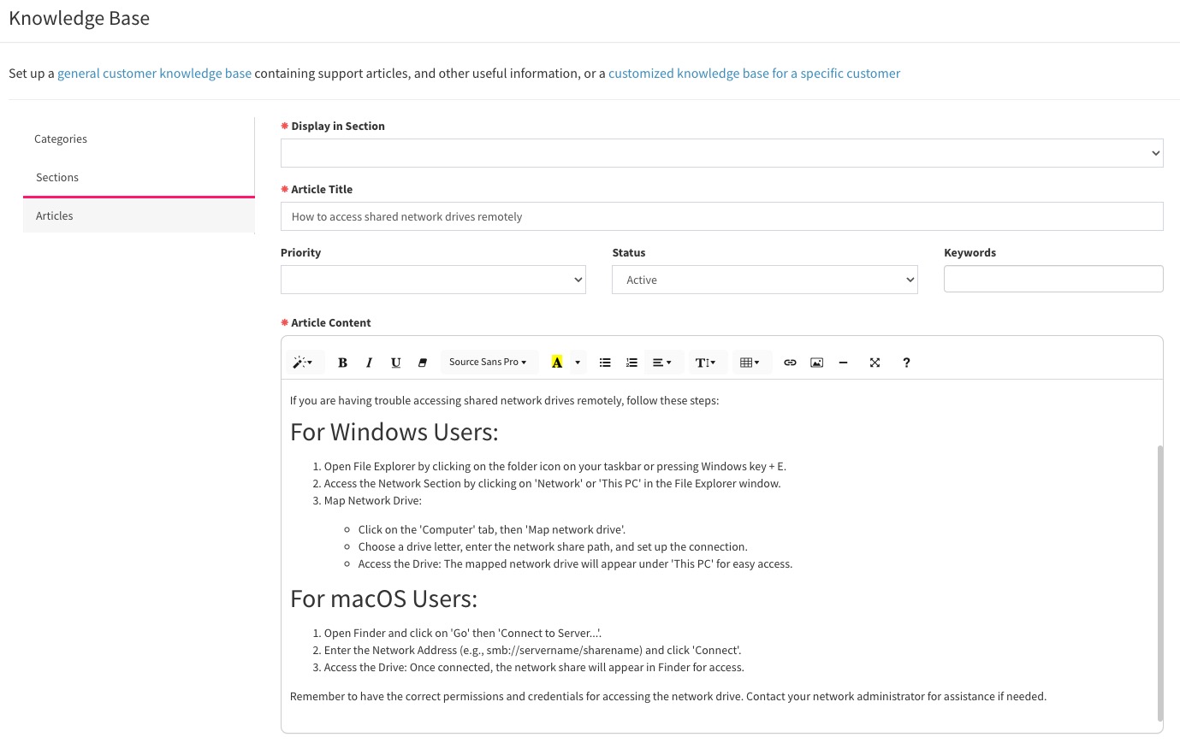This screenshot has height=749, width=1180.
Task: Apply the yellow highlight color swatch
Action: 557,363
